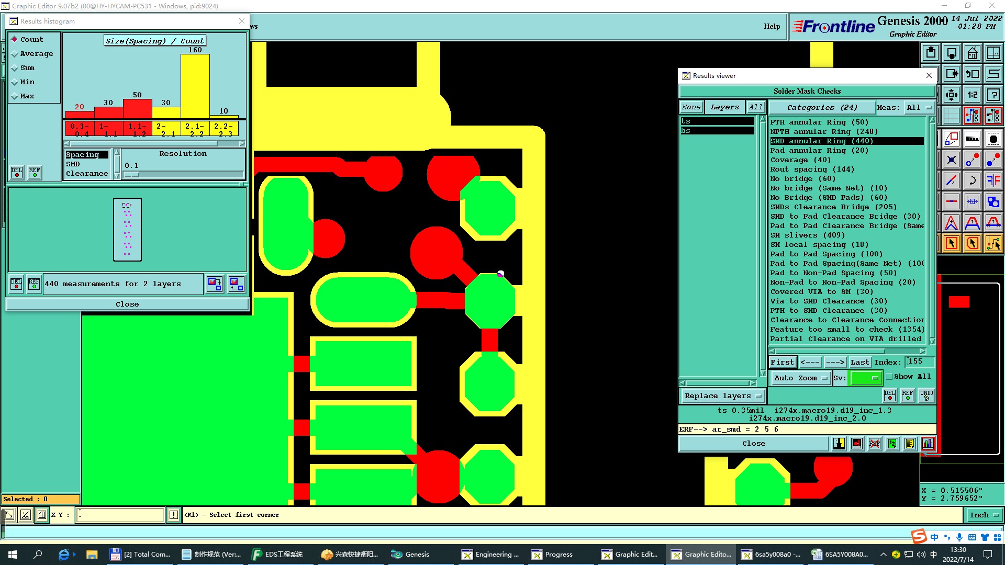
Task: Open the Replace layers dropdown
Action: (x=722, y=396)
